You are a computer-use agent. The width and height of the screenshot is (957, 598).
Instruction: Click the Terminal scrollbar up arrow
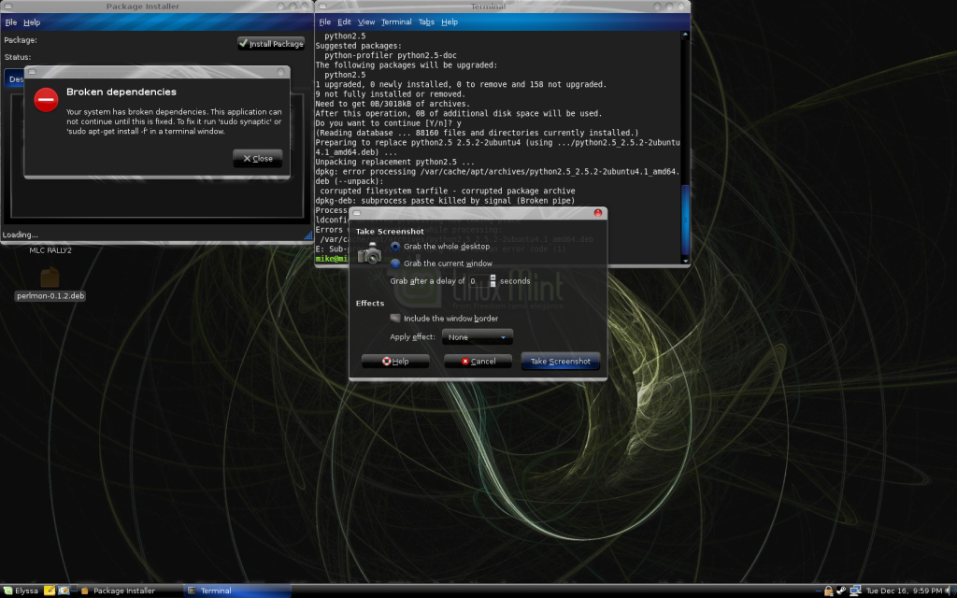coord(685,35)
